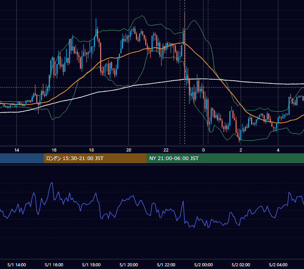Click the 5/2 04:00 label on lower axis

tap(278, 265)
